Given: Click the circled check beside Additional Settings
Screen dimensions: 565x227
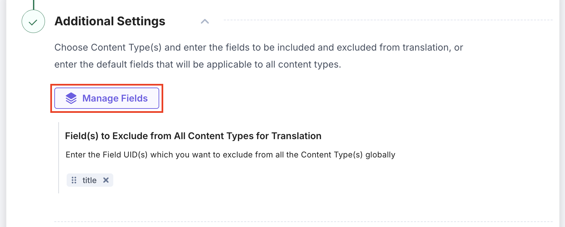Looking at the screenshot, I should pos(33,21).
